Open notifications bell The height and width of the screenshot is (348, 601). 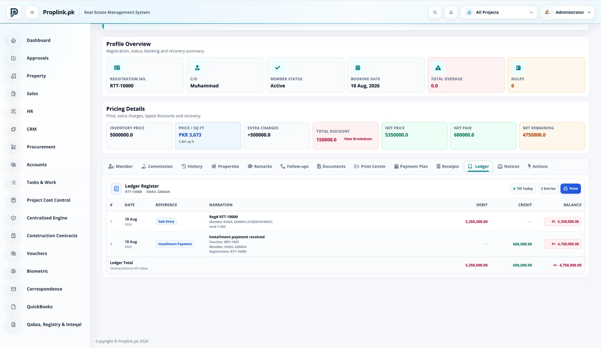[451, 12]
